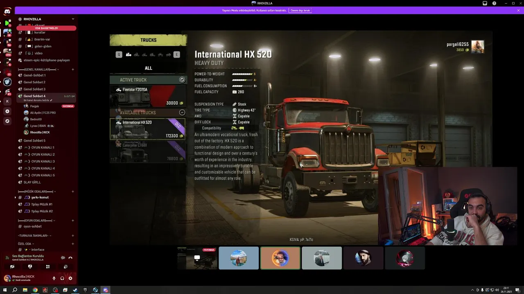Open Discord help question mark icon
Image resolution: width=524 pixels, height=294 pixels.
[494, 3]
